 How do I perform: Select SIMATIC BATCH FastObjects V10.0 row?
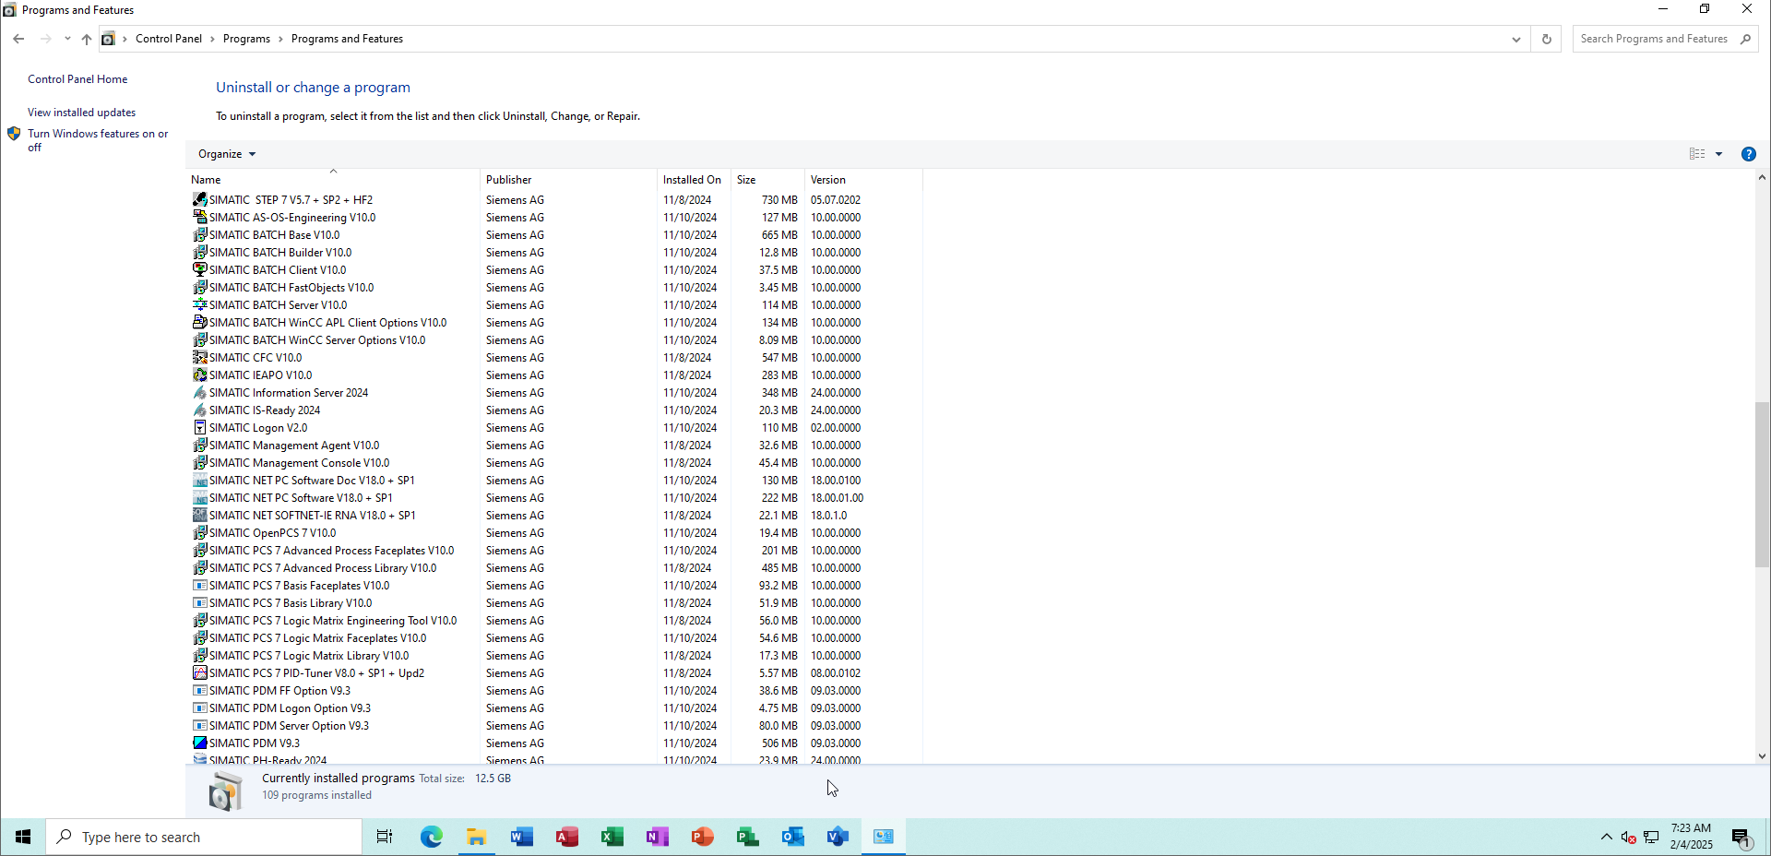click(x=553, y=287)
